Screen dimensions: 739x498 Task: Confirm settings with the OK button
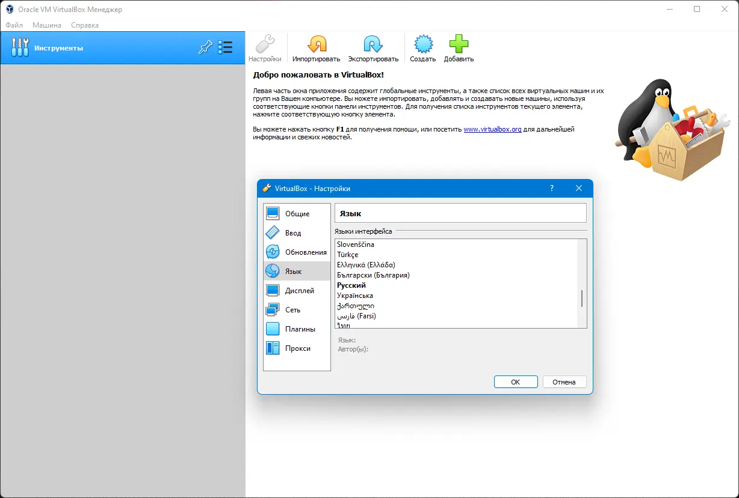coord(516,382)
